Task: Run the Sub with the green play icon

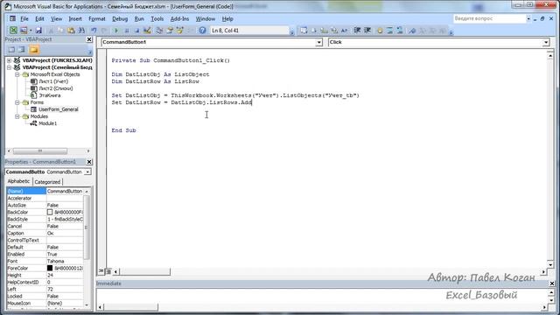Action: tap(116, 31)
